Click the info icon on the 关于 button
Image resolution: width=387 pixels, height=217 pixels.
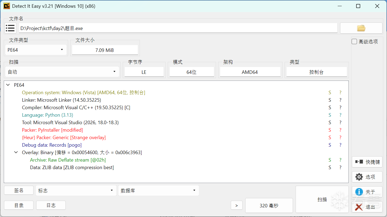(x=359, y=192)
